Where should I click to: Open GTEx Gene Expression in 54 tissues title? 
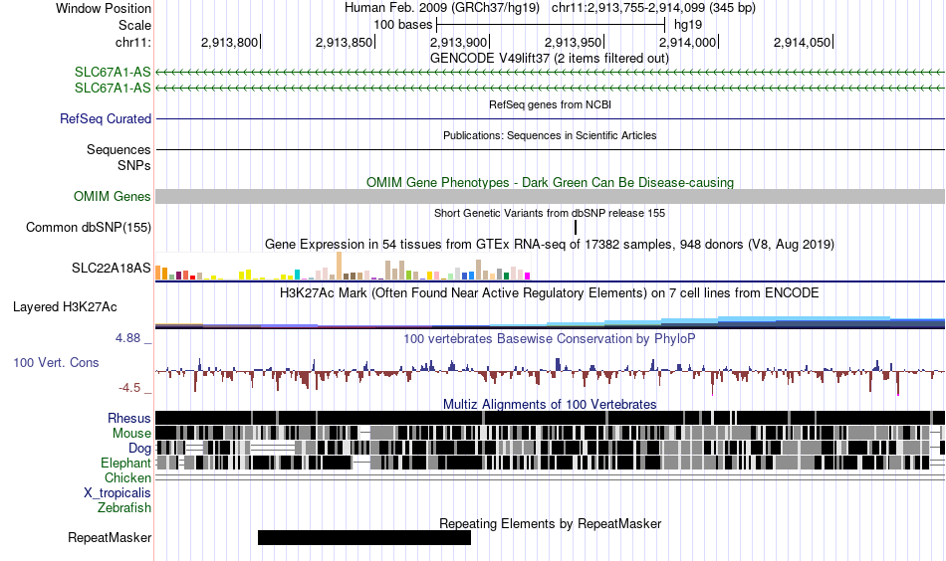[550, 245]
